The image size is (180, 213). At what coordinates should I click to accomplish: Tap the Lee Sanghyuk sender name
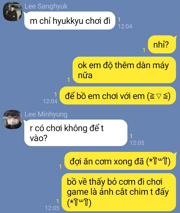pos(46,6)
